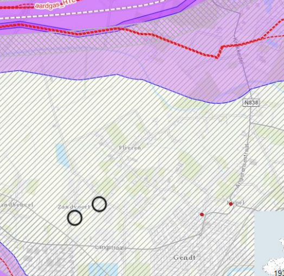The height and width of the screenshot is (276, 284).
Task: Click the blue water body below Langstraat
Action: (x=103, y=269)
